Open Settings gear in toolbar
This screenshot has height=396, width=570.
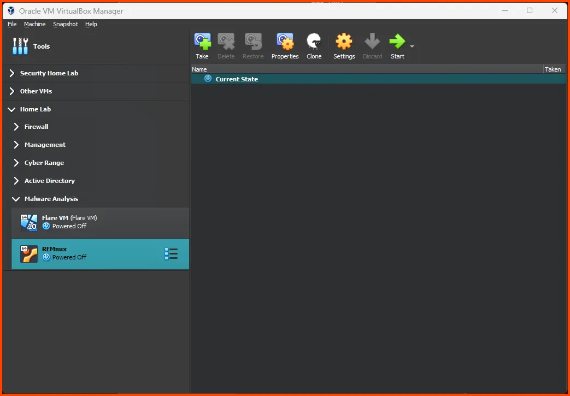344,42
